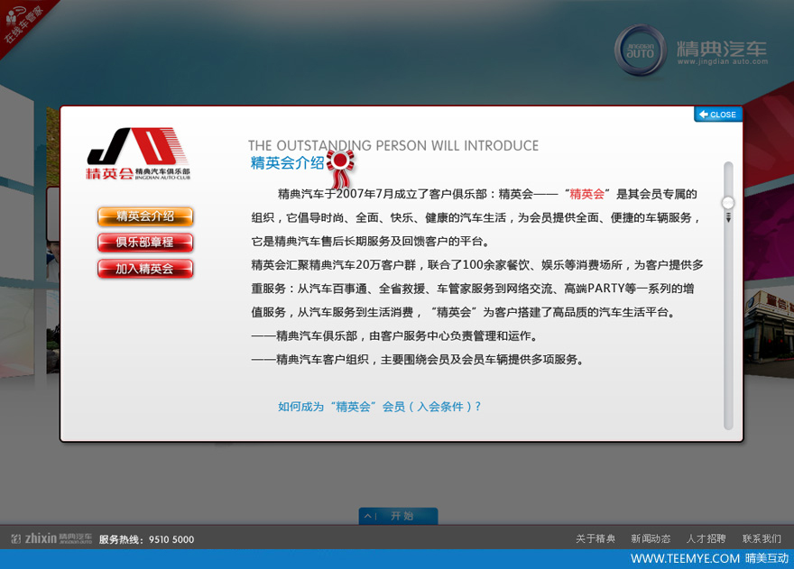The image size is (794, 569).
Task: Click the 如何成为"精英会"会员 link
Action: (x=379, y=407)
